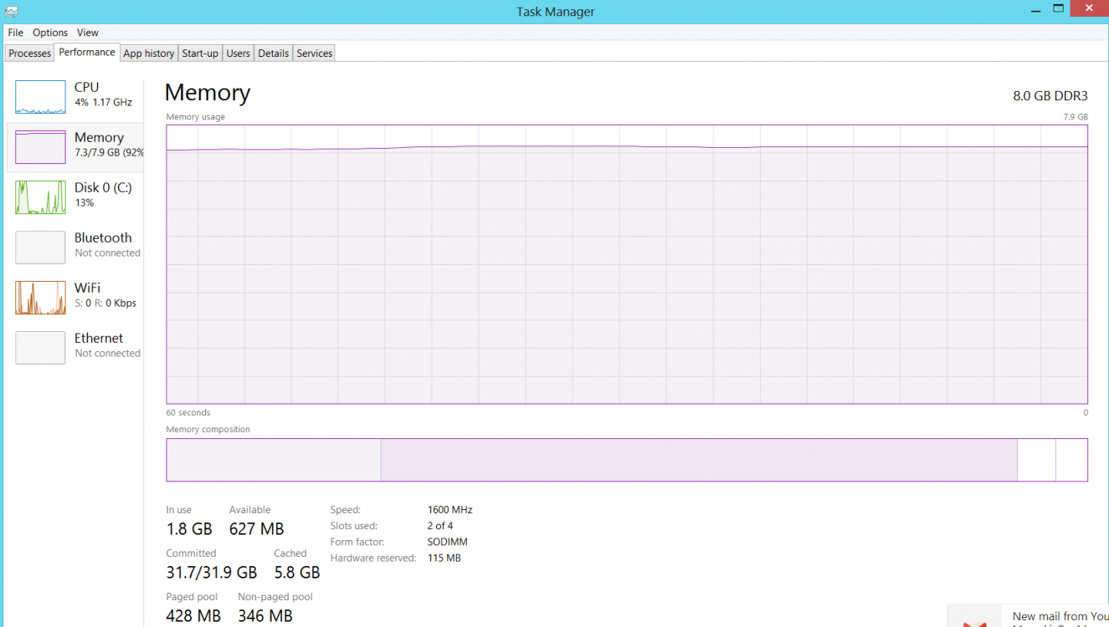Click the Memory composition bar

(x=626, y=460)
